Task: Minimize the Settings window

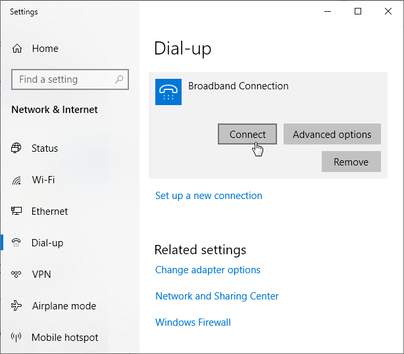Action: tap(327, 11)
